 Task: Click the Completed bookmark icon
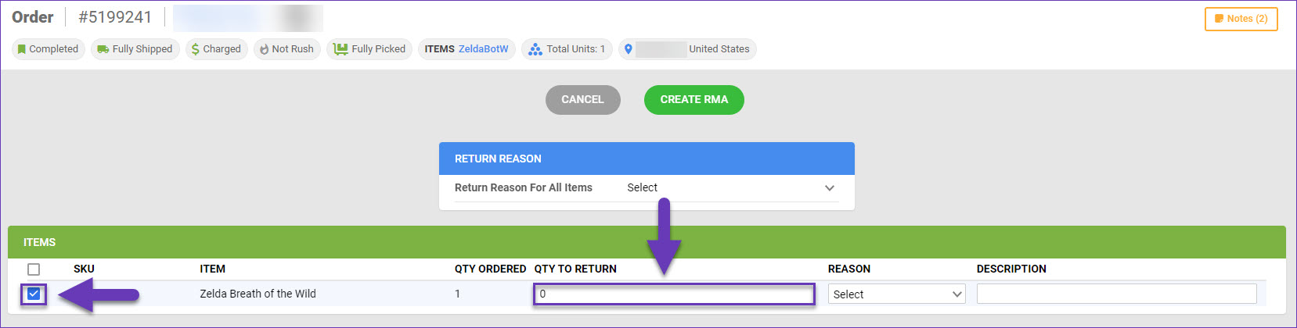22,49
